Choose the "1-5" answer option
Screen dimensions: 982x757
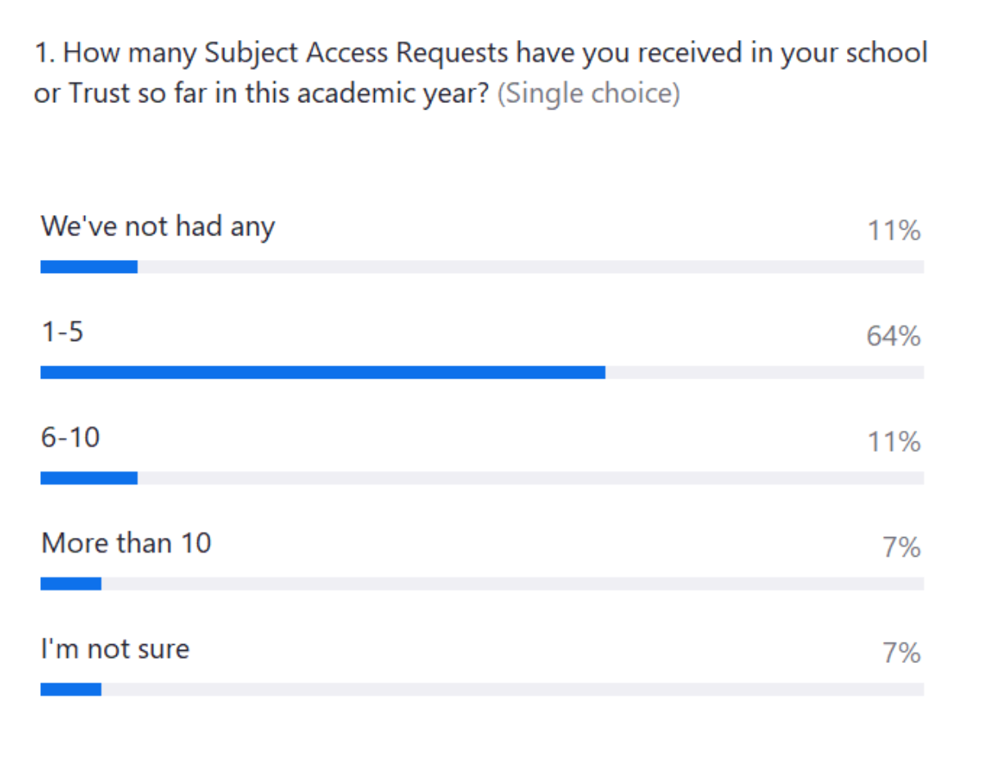pyautogui.click(x=62, y=333)
